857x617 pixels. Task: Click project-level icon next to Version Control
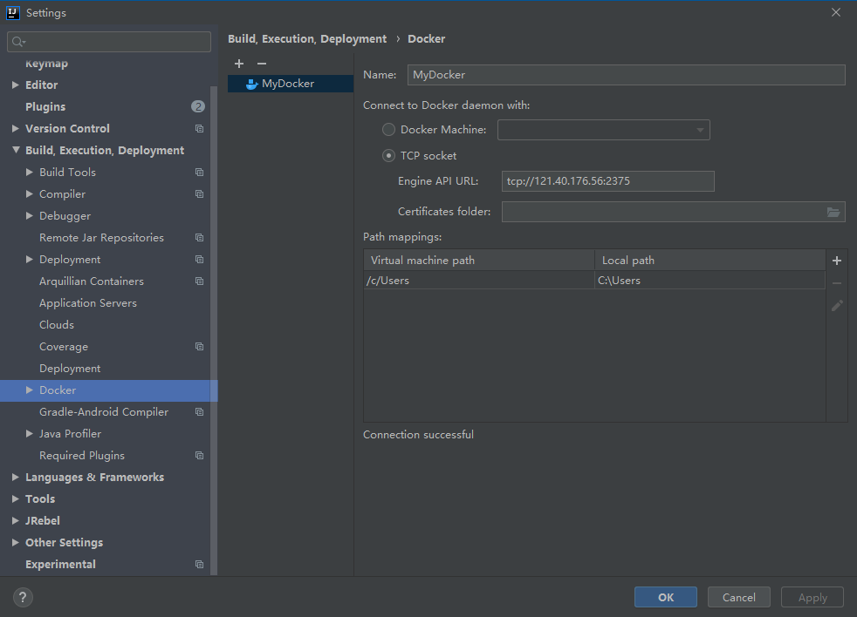200,129
